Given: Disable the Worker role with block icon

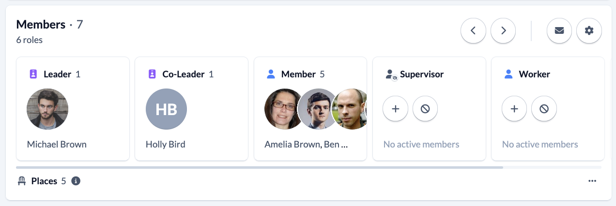Looking at the screenshot, I should [x=544, y=109].
